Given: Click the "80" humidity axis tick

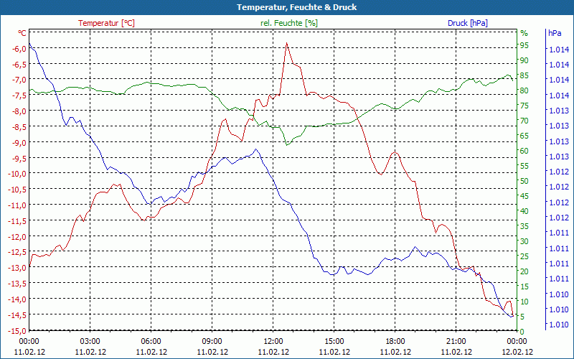Looking at the screenshot, I should pos(524,90).
